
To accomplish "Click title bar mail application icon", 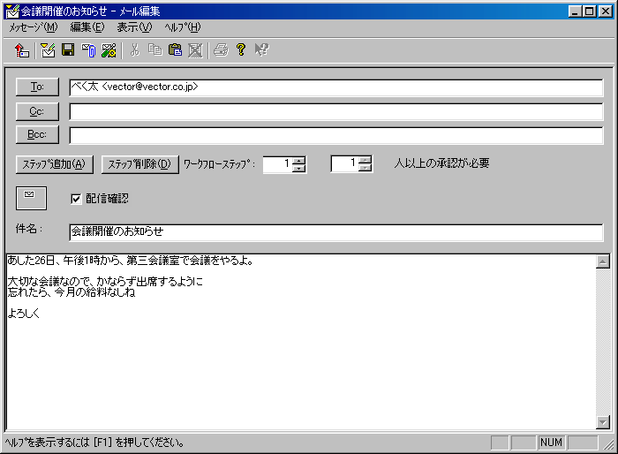I will (x=12, y=11).
